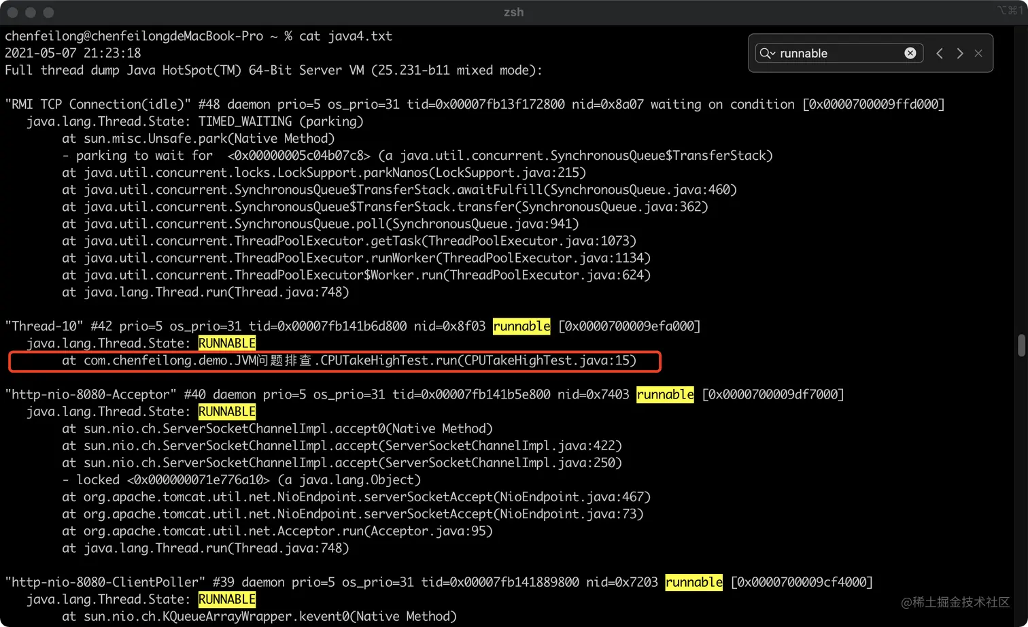1028x627 pixels.
Task: Click the zsh window title
Action: click(513, 12)
